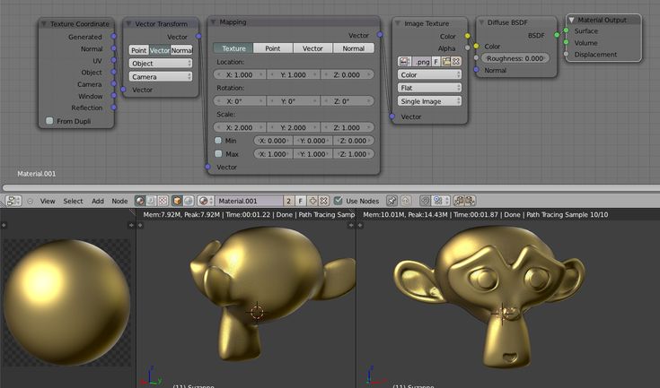Click the Diffuse BSDF green output socket

coord(557,35)
